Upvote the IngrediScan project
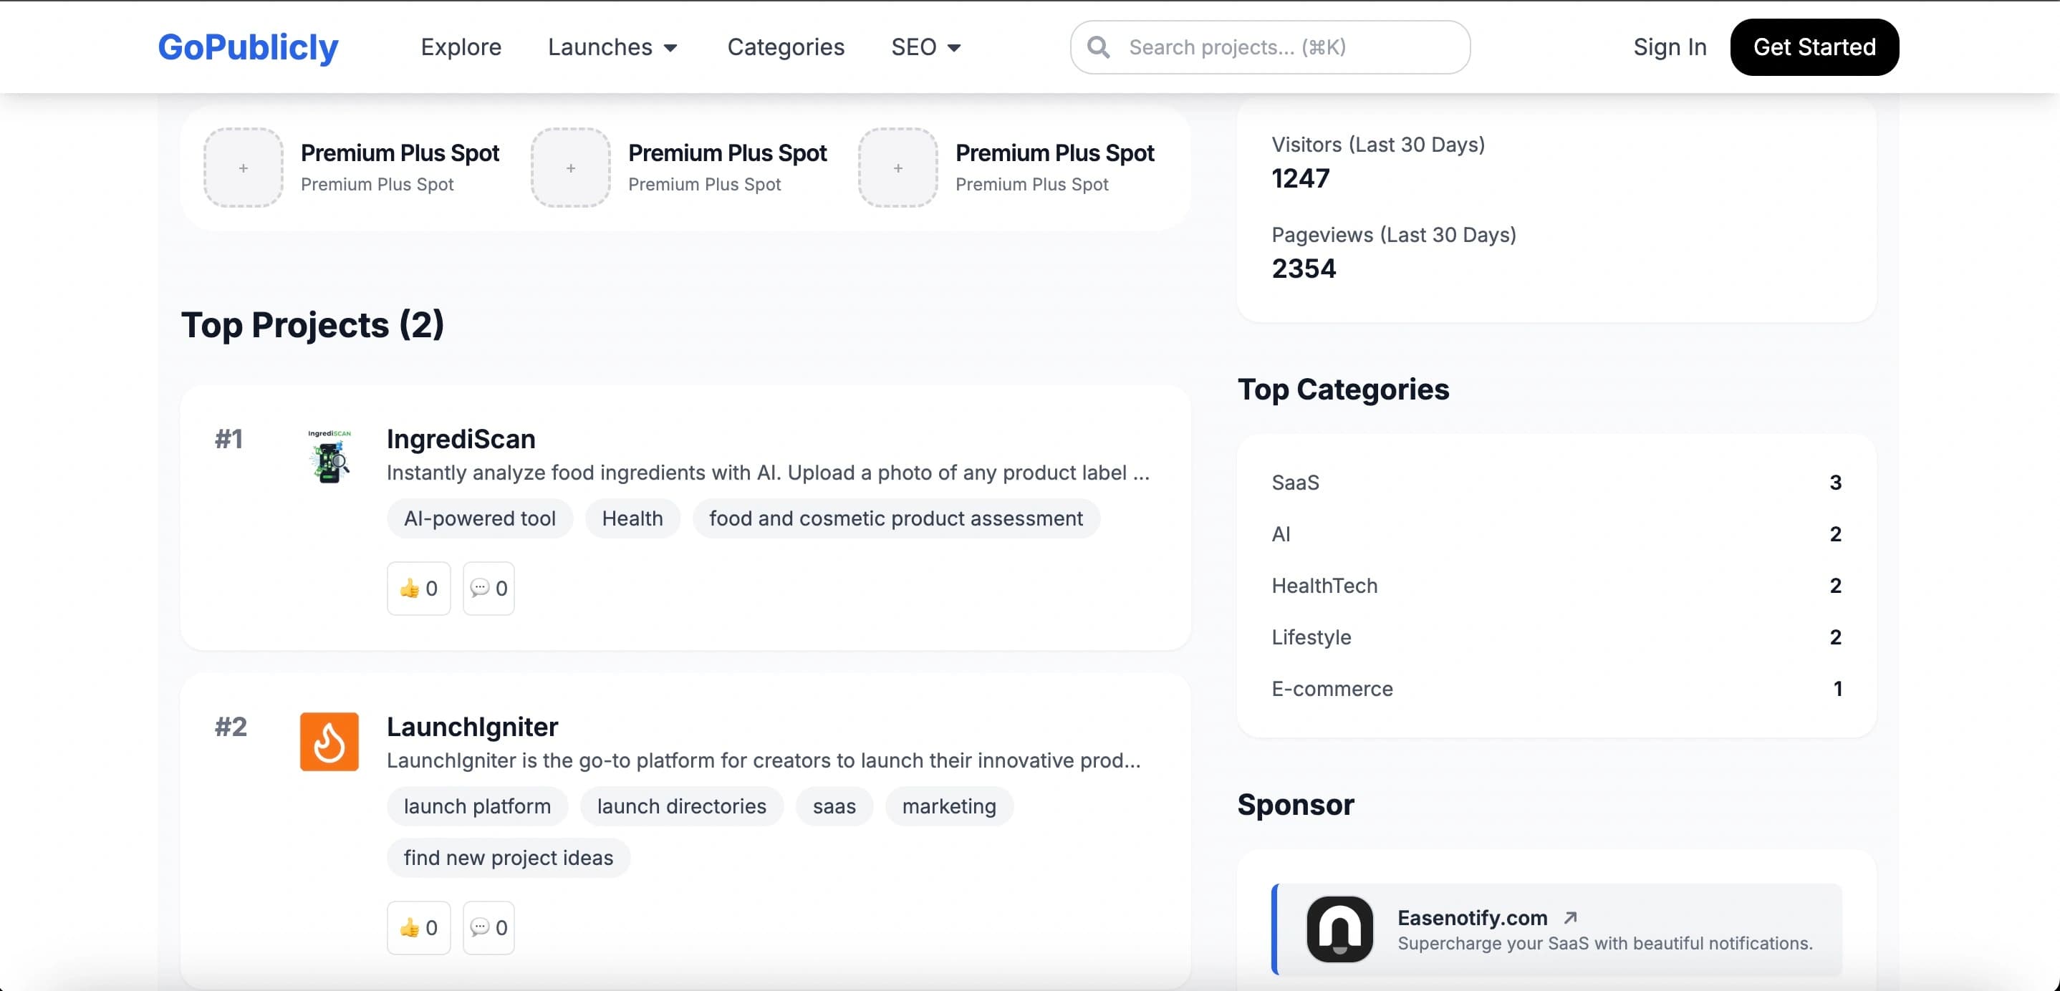This screenshot has height=991, width=2060. click(x=418, y=588)
